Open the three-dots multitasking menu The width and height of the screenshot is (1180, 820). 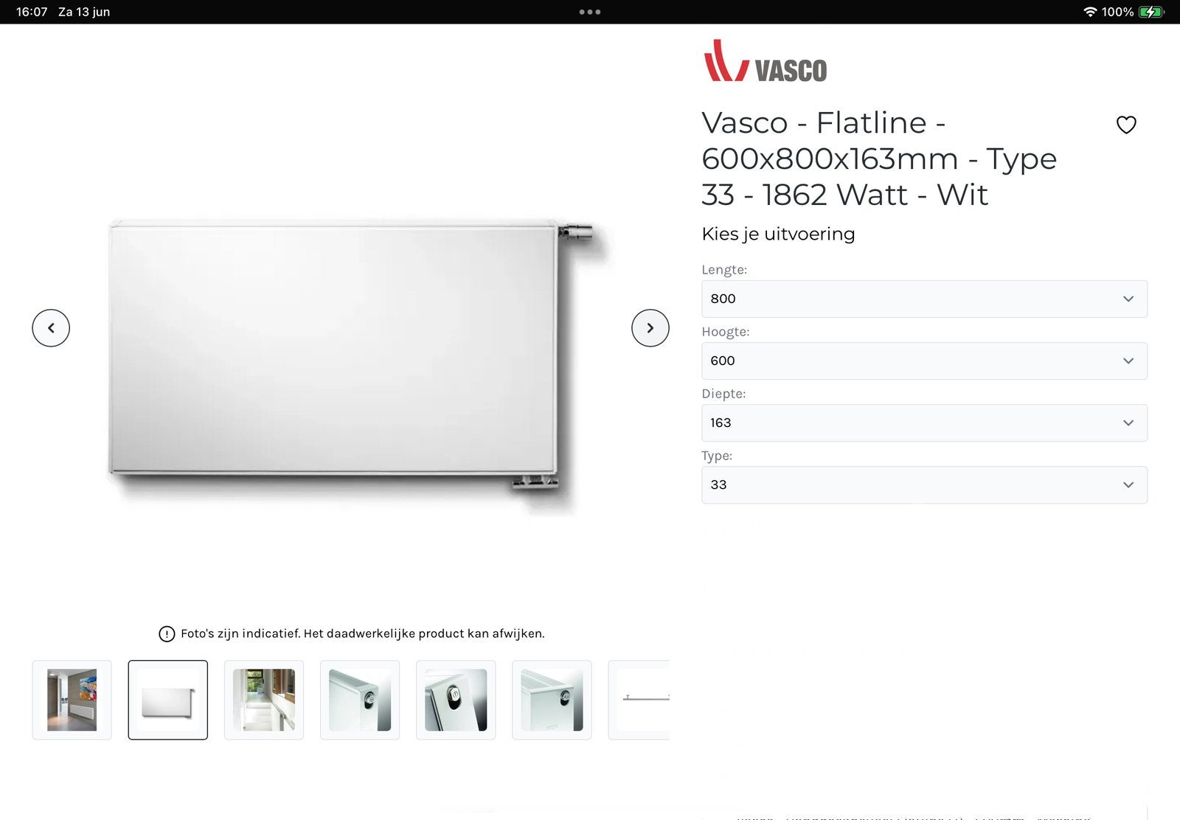pyautogui.click(x=590, y=12)
